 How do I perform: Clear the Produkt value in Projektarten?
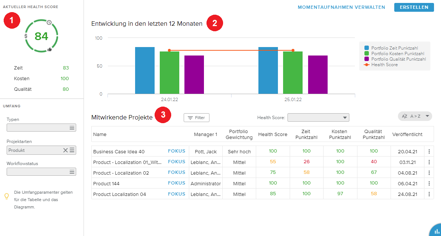66,150
